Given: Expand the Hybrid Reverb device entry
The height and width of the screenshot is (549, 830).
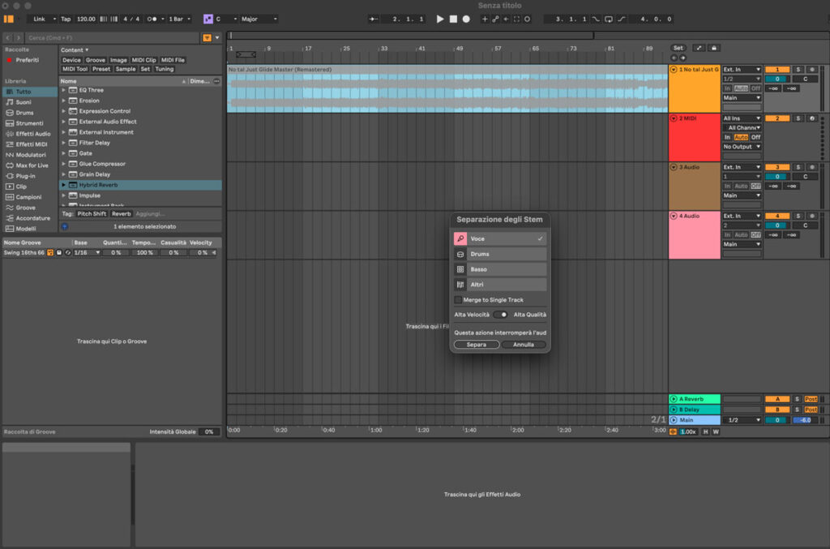Looking at the screenshot, I should coord(63,185).
